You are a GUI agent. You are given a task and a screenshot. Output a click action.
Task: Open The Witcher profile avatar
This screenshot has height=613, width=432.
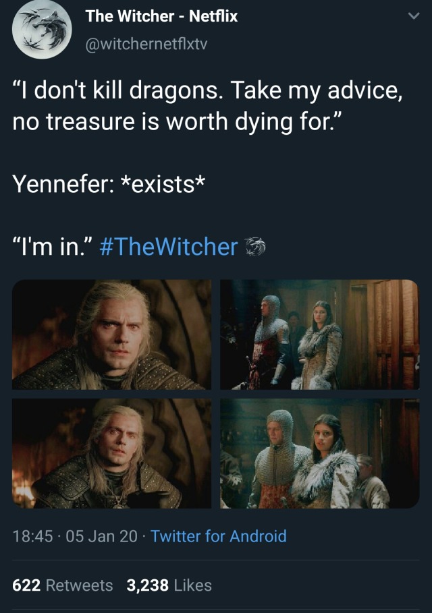pyautogui.click(x=42, y=30)
